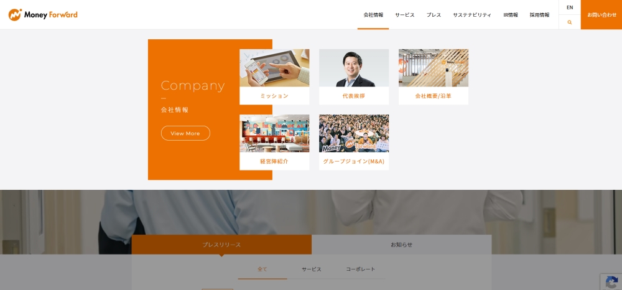
Task: Click the お問い合わせ contact button
Action: click(601, 15)
